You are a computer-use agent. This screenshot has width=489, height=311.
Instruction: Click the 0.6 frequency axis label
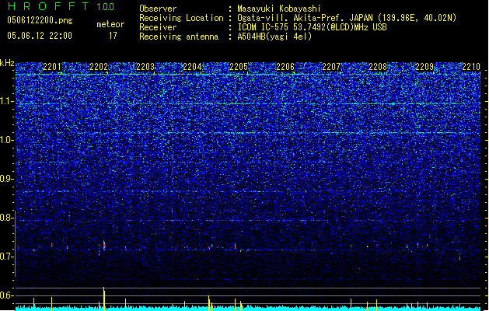coord(6,295)
